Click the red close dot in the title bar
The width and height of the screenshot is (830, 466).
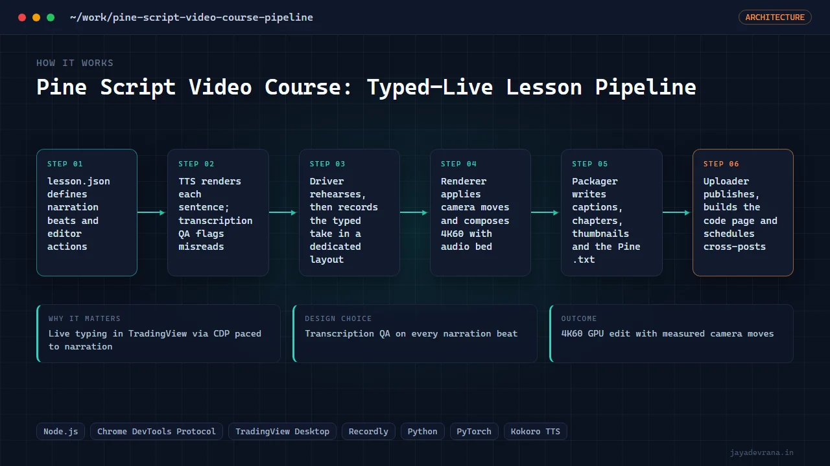(x=22, y=17)
